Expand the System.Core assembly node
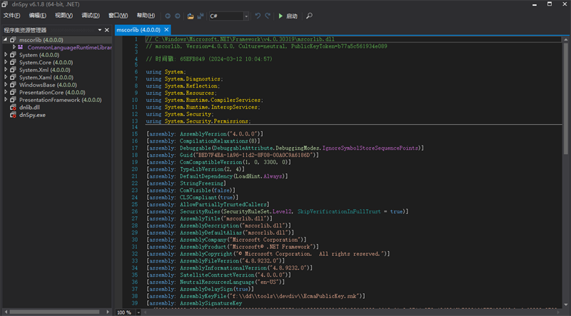 pos(5,62)
